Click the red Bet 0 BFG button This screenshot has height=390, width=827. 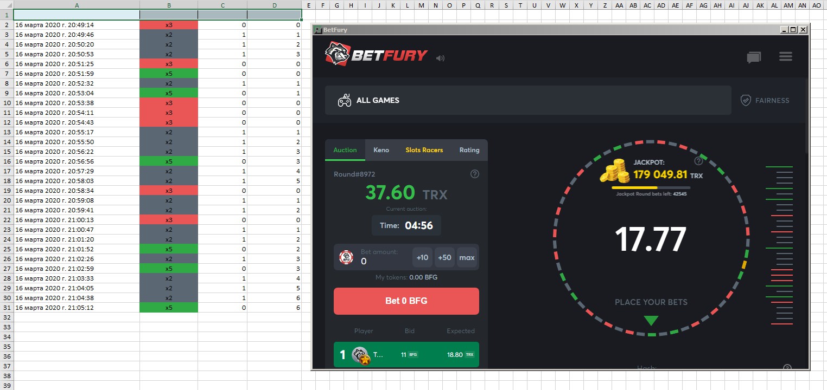click(406, 301)
